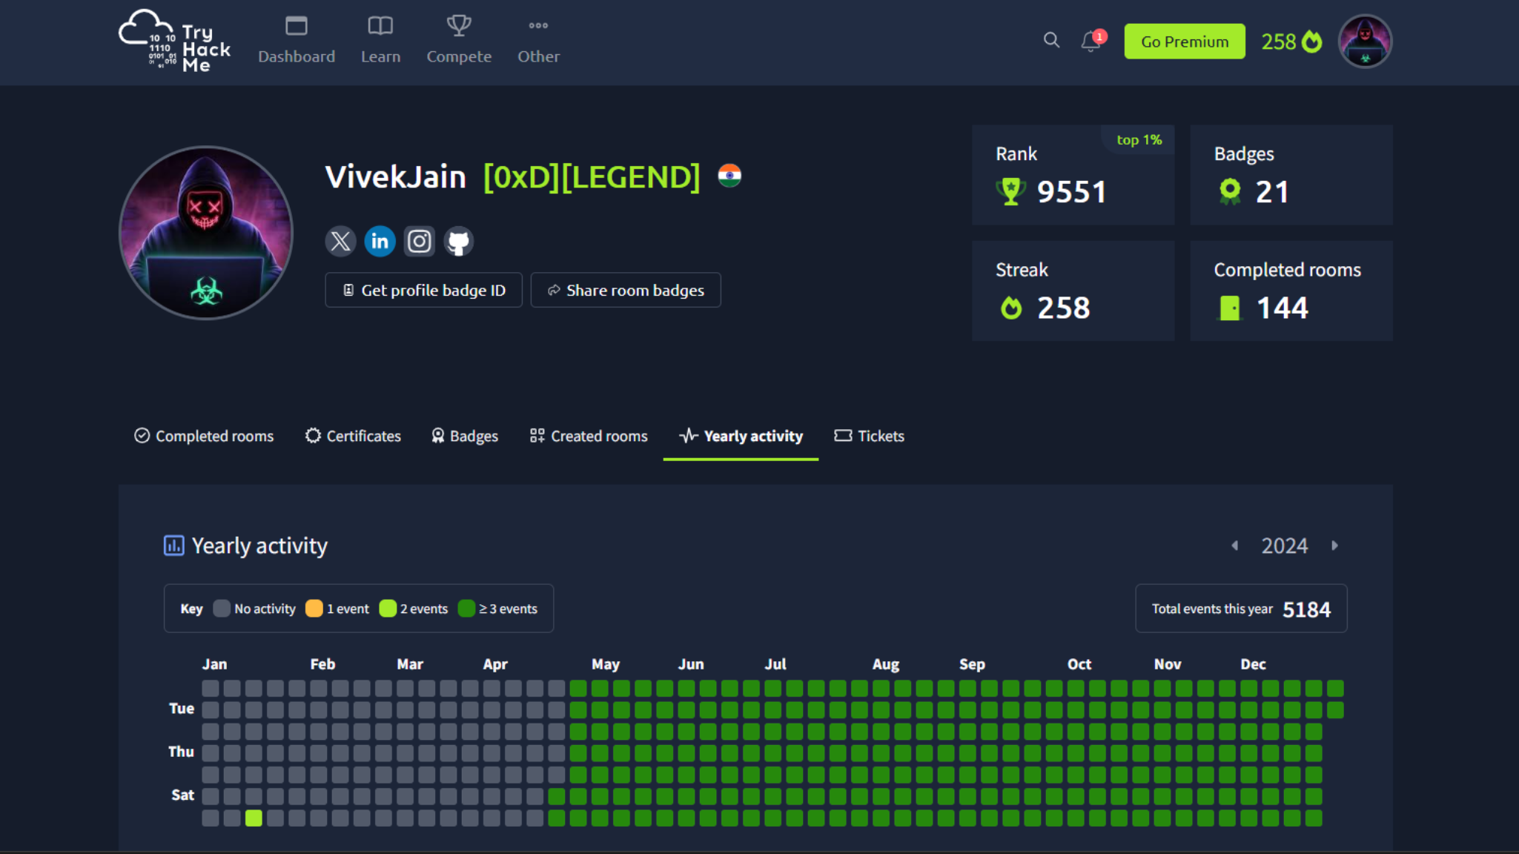
Task: Open the Instagram profile link
Action: coord(419,241)
